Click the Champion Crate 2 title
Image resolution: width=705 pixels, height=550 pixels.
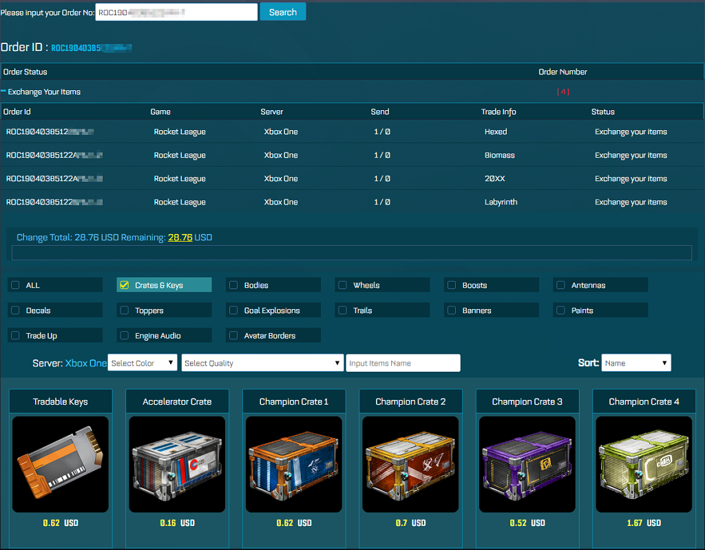410,401
